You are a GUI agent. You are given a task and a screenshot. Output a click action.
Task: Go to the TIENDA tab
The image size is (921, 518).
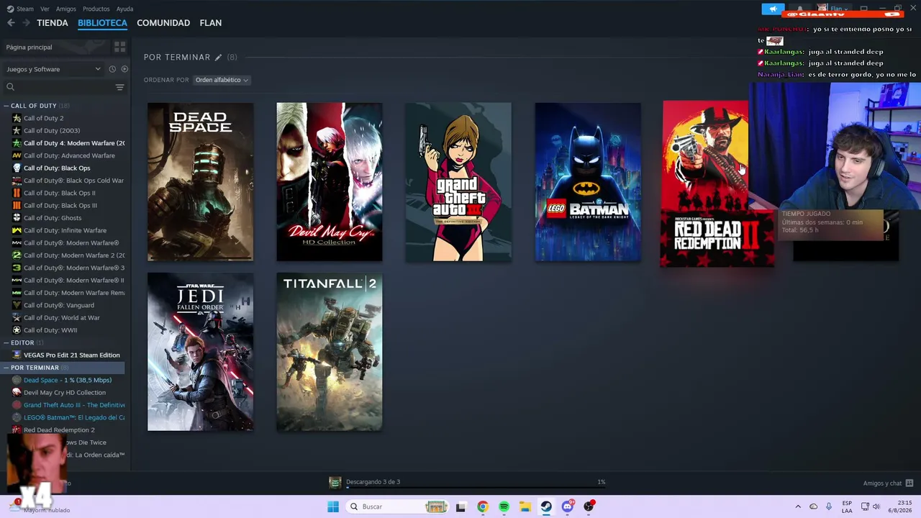pos(53,23)
